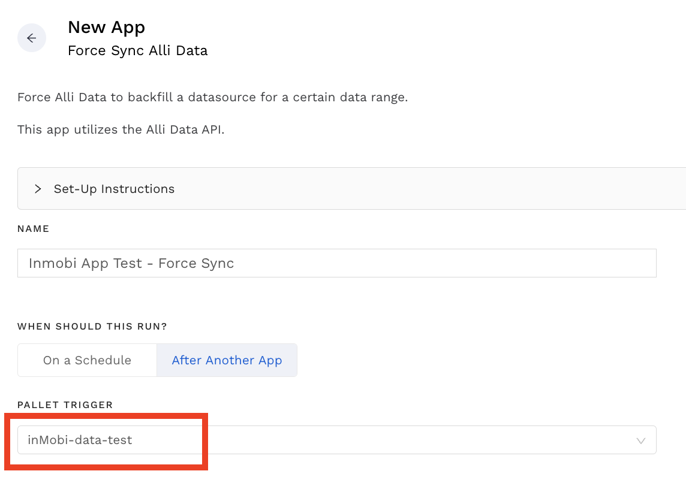Click empty area of Set-Up Instructions panel

coord(420,189)
